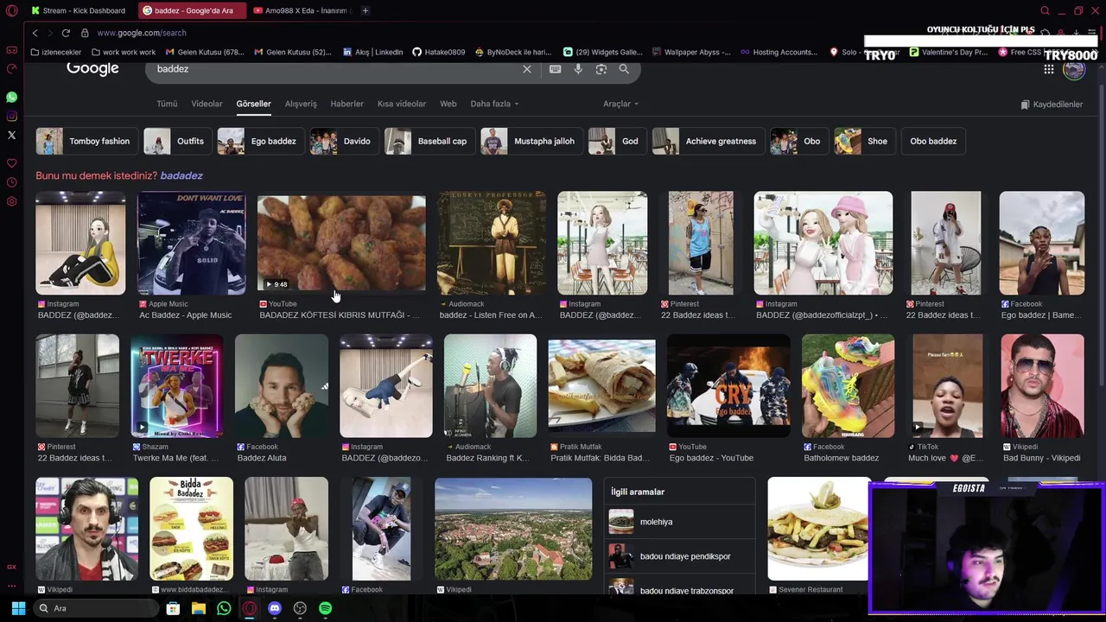Open WhatsApp in the Opera sidebar
The width and height of the screenshot is (1106, 622).
click(x=11, y=98)
